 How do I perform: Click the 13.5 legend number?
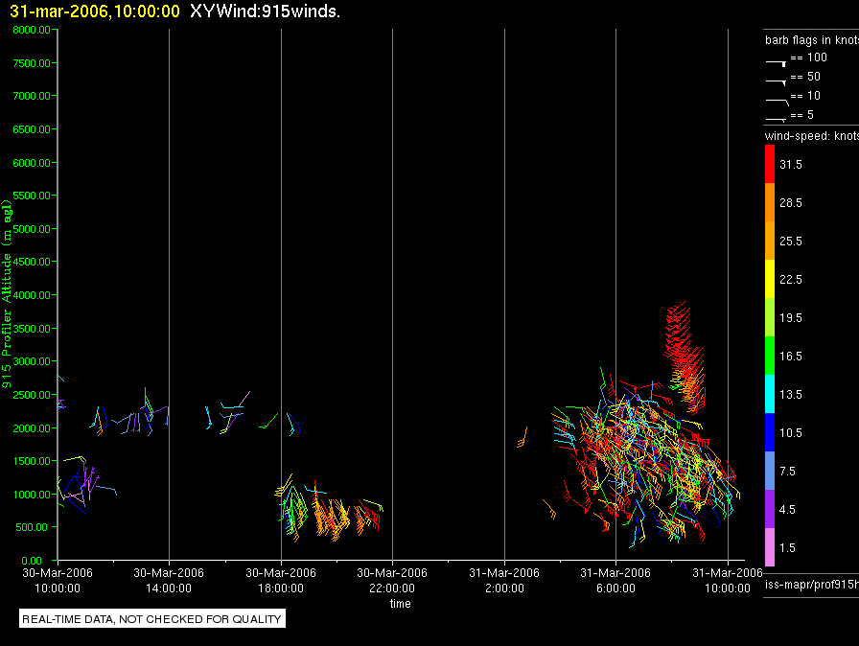(x=791, y=395)
